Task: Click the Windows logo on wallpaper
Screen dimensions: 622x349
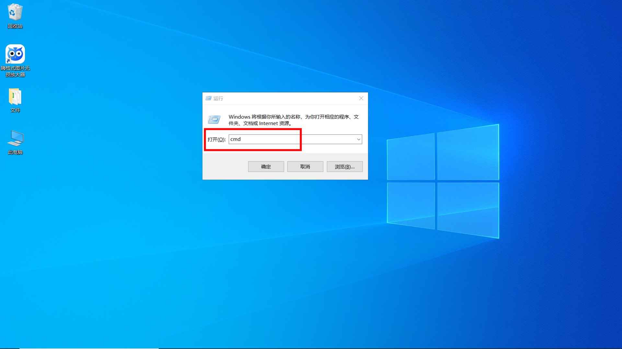Action: [443, 181]
